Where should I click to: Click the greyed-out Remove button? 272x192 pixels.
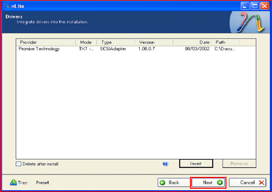(239, 164)
